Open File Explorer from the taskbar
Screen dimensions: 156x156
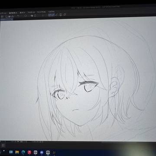coord(17,152)
